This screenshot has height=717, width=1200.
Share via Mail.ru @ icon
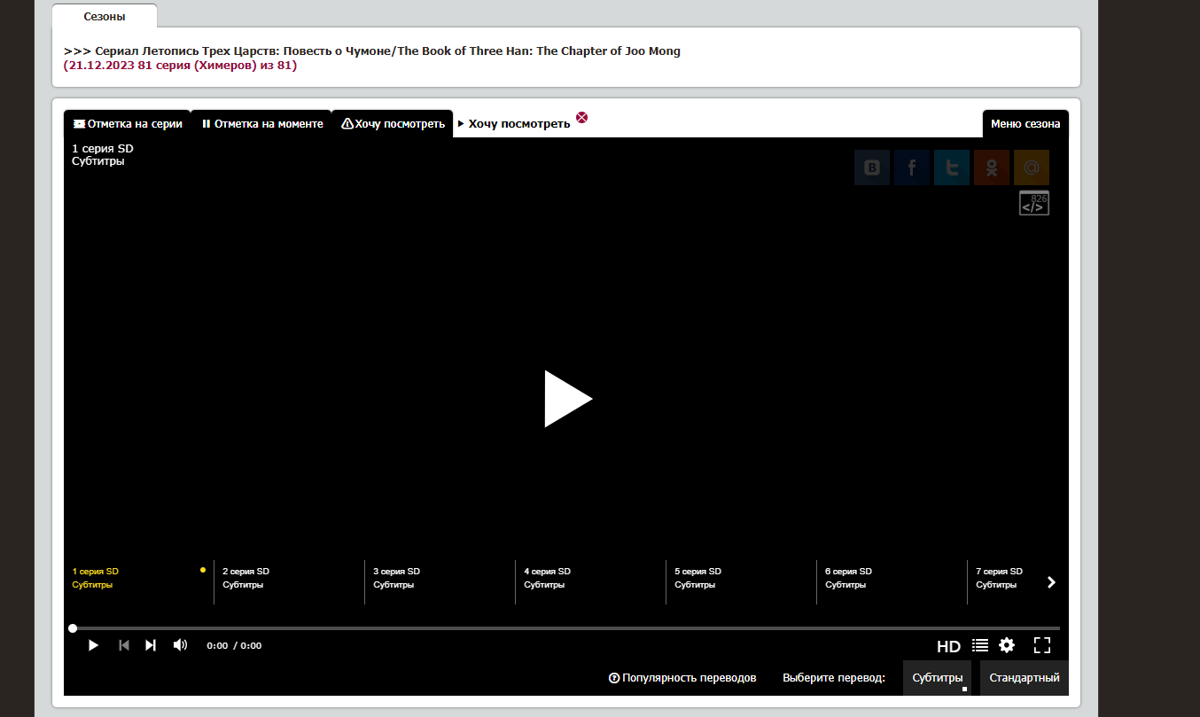pos(1031,168)
